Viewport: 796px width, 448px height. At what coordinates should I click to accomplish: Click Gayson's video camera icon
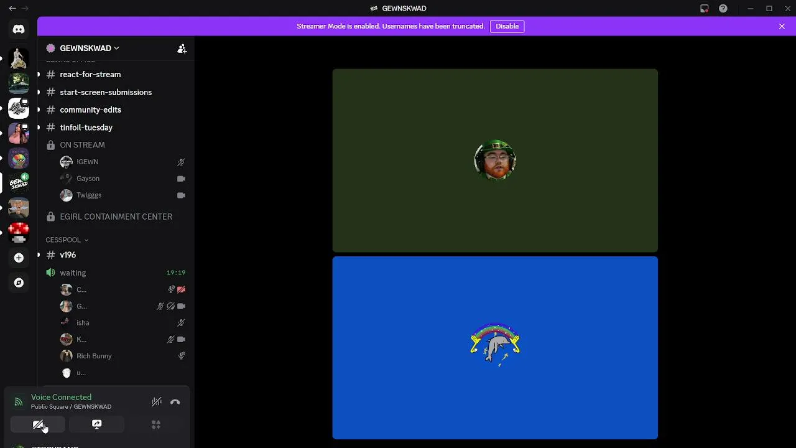pos(181,179)
